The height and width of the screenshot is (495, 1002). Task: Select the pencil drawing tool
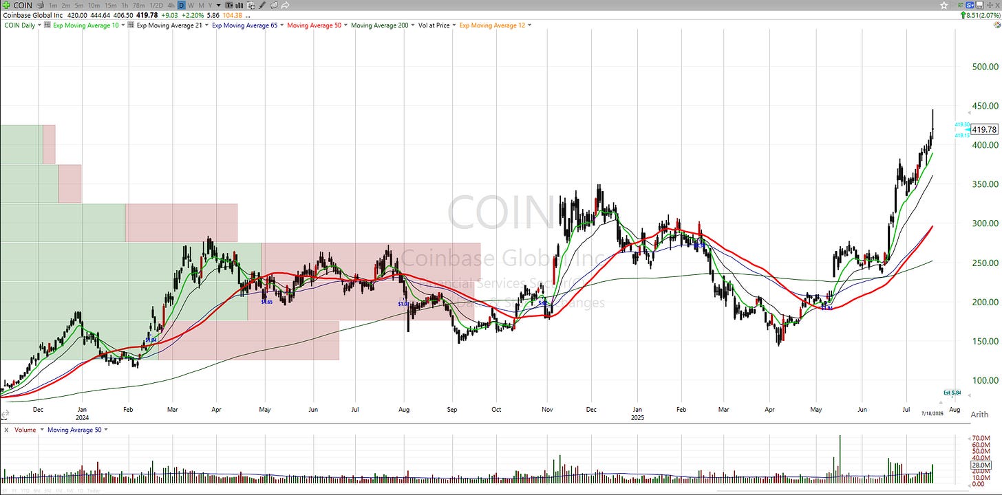click(262, 5)
